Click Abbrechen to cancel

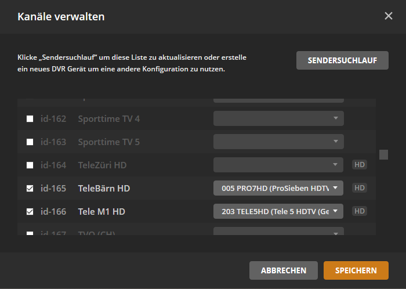pyautogui.click(x=283, y=270)
